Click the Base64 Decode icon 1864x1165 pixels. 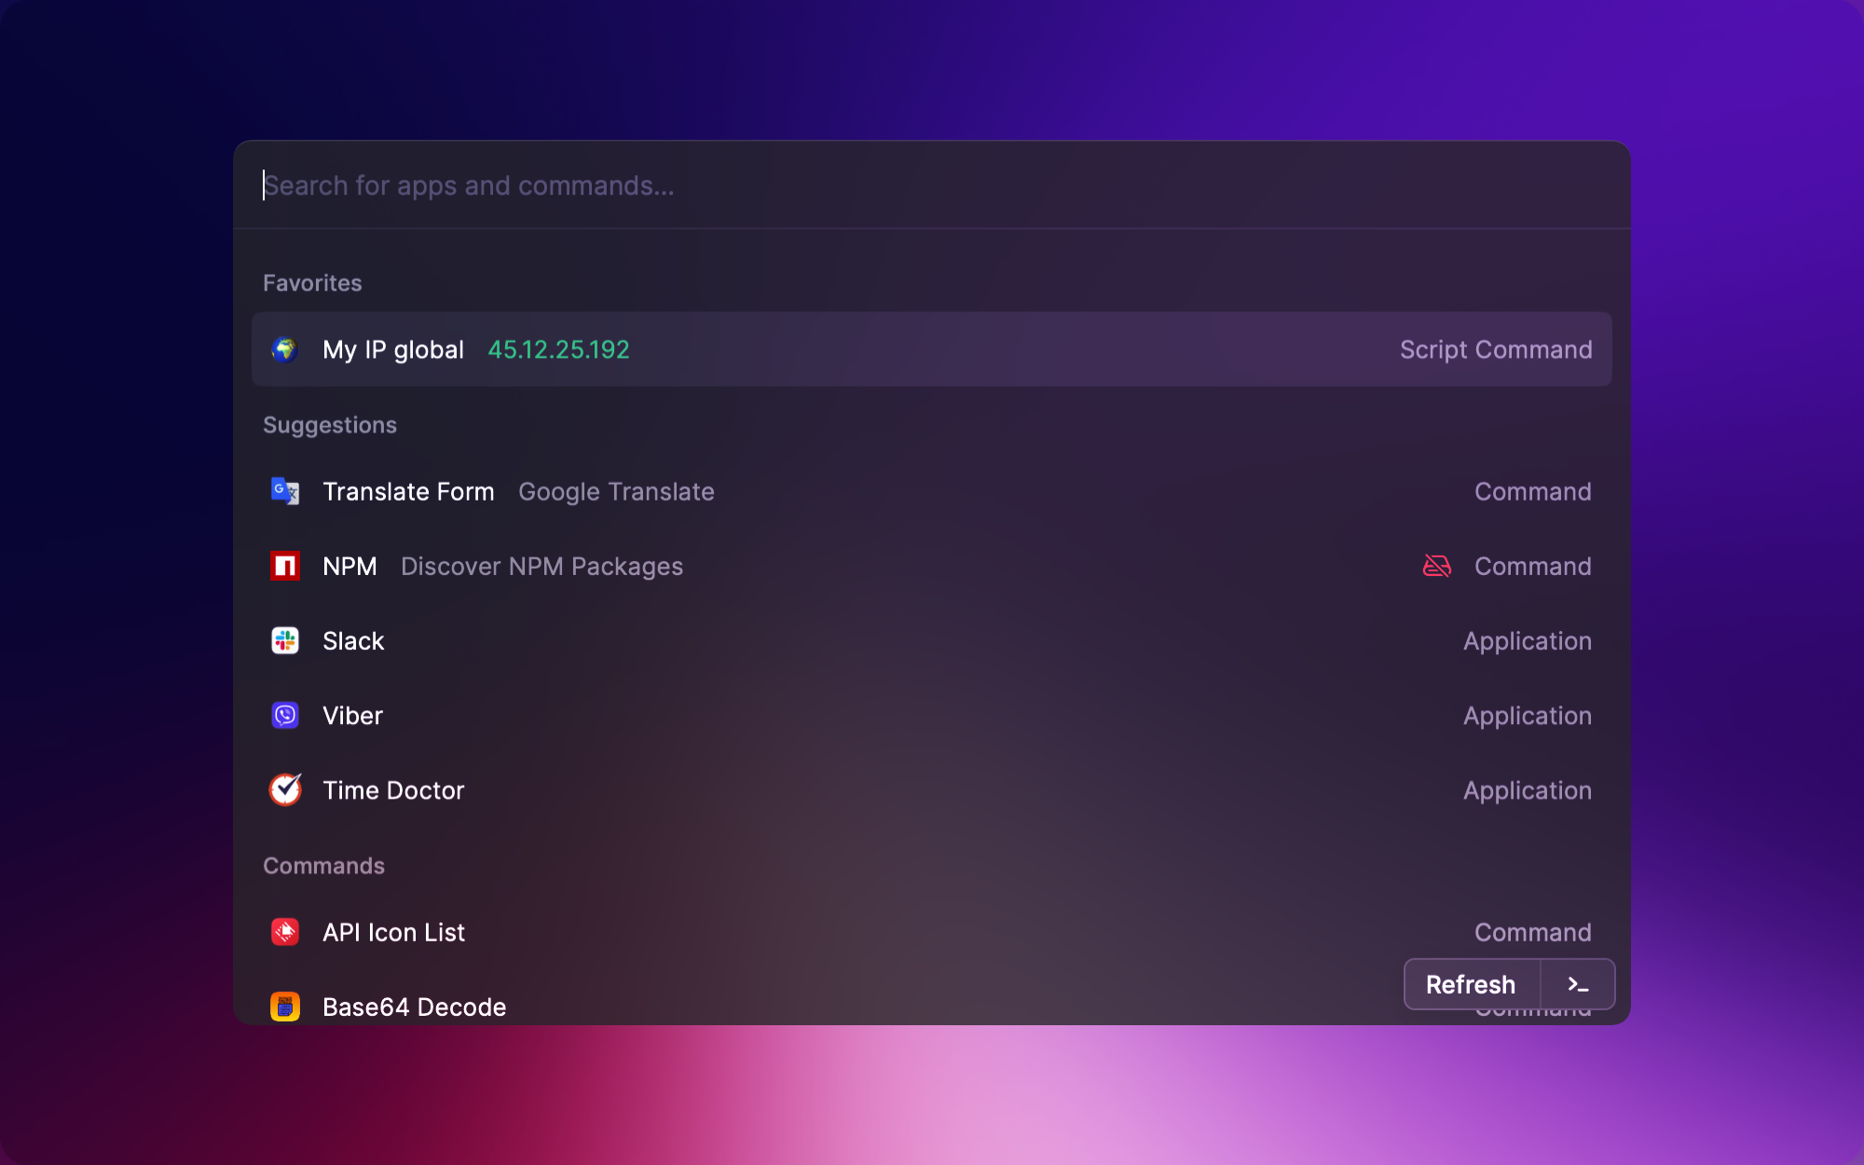tap(285, 1006)
